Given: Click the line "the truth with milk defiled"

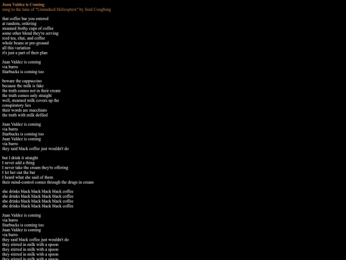Looking at the screenshot, I should click(x=25, y=115).
